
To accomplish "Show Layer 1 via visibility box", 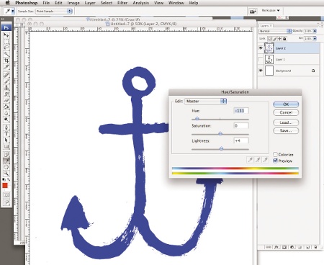I will pyautogui.click(x=261, y=59).
